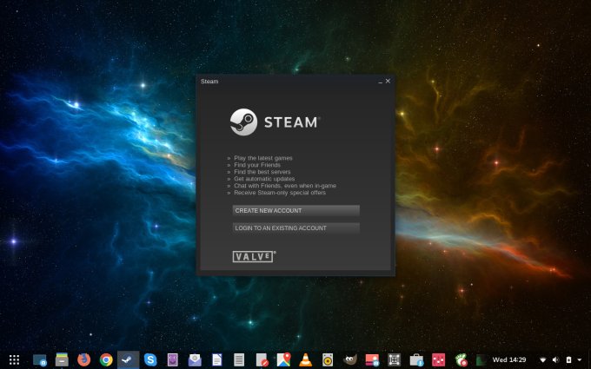Select the Steam icon in the dock
This screenshot has width=591, height=369.
pos(128,359)
